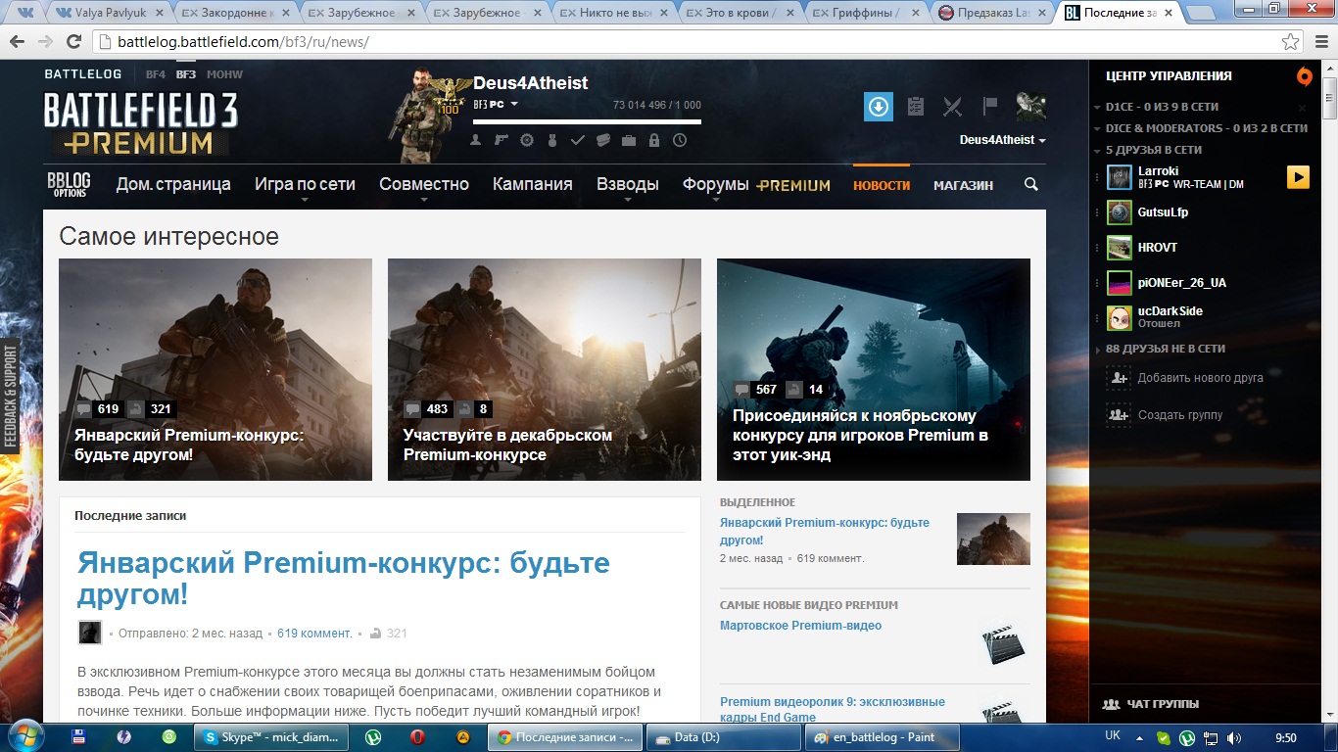Screen dimensions: 1338x752
Task: Open 619 коммент. link under headline
Action: (314, 634)
